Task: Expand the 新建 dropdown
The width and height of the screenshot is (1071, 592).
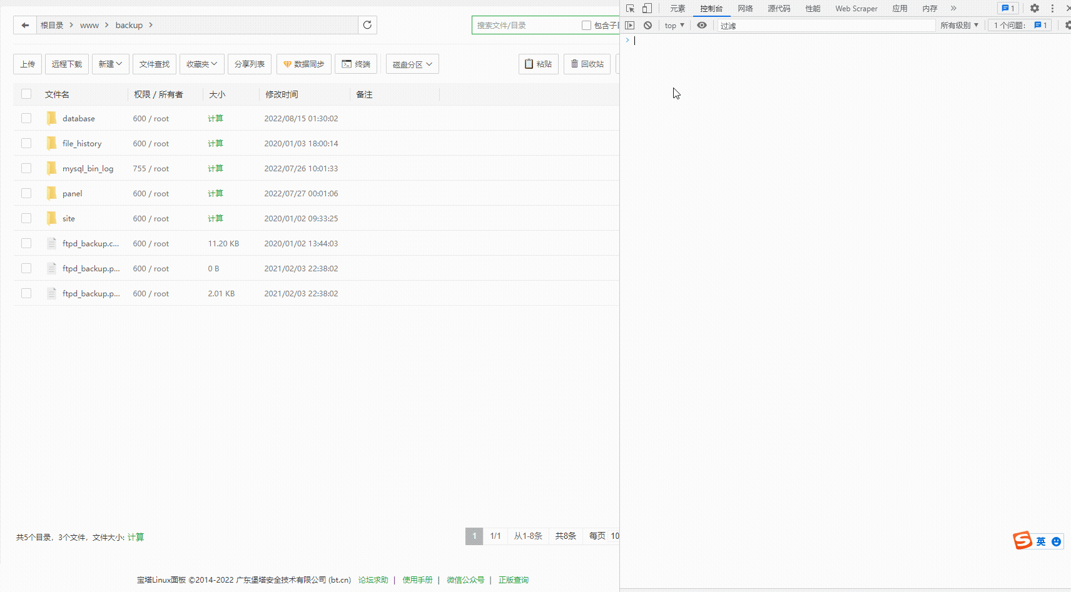Action: click(x=110, y=64)
